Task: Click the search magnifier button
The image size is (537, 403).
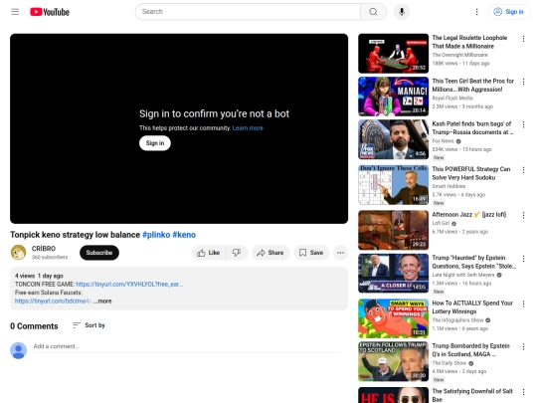Action: click(x=373, y=12)
